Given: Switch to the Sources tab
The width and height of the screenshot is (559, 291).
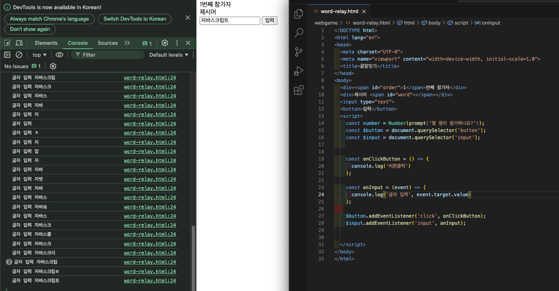Looking at the screenshot, I should 108,43.
